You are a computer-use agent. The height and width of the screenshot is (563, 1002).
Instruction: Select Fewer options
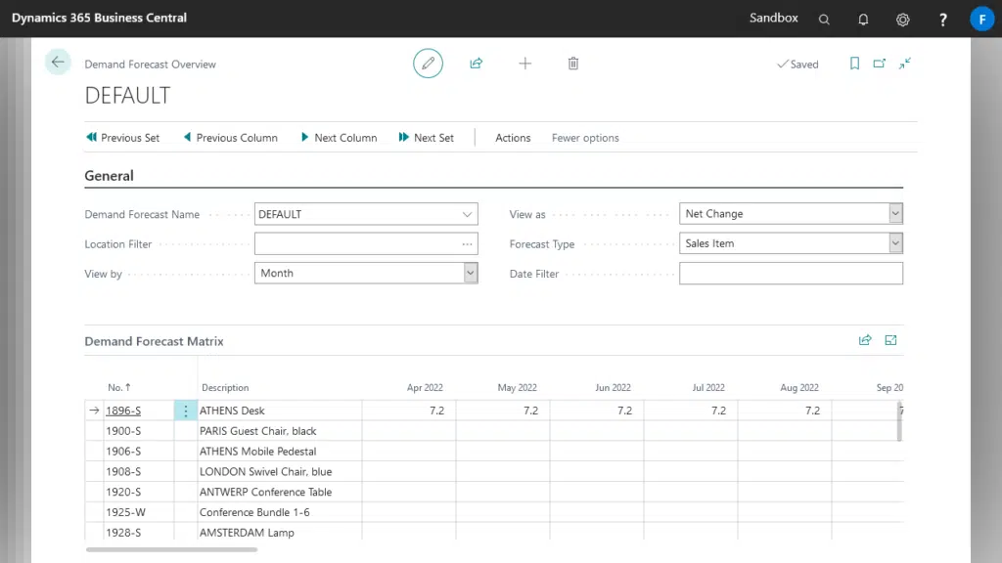coord(585,138)
